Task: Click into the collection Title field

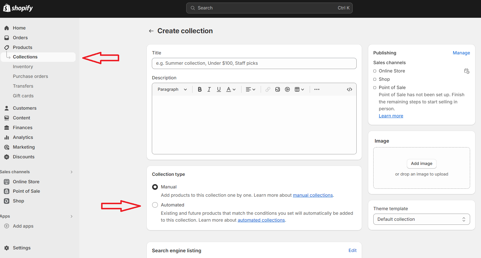Action: pyautogui.click(x=254, y=63)
